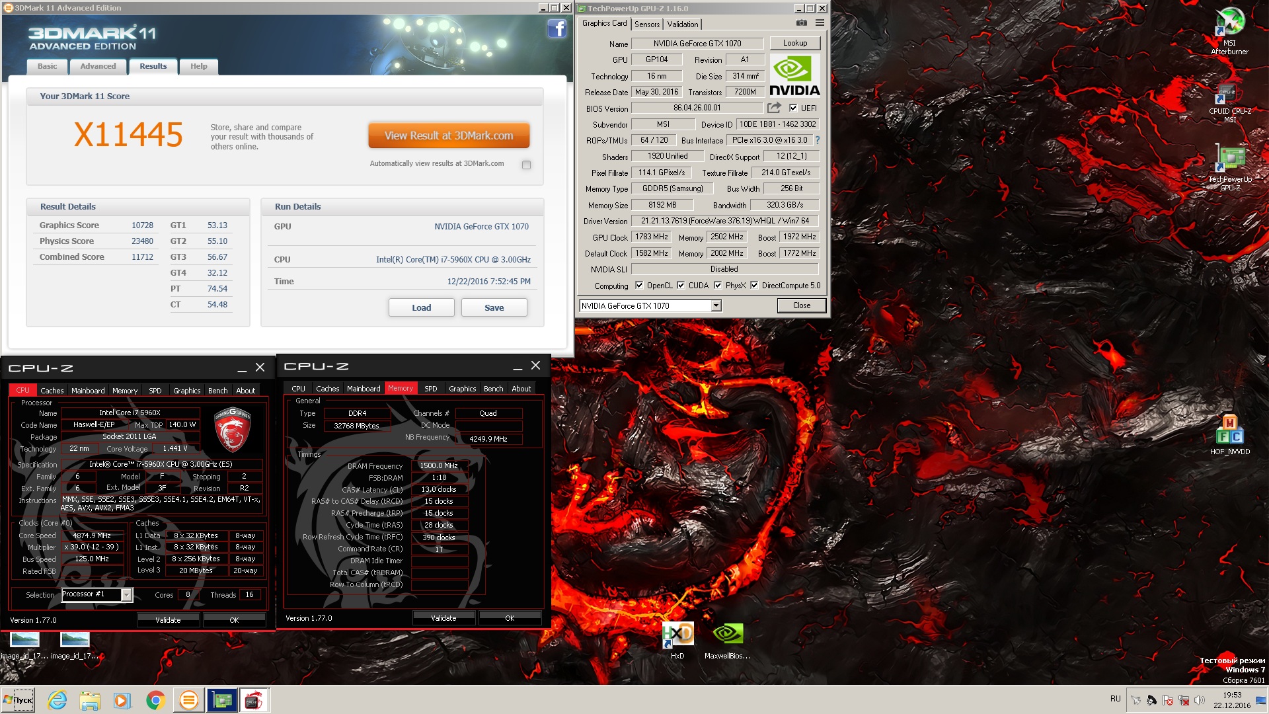Open volume speaker tray icon

1200,700
